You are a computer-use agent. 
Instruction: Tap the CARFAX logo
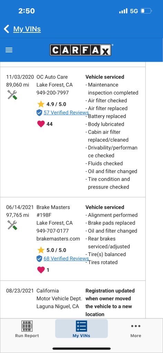coord(80,50)
